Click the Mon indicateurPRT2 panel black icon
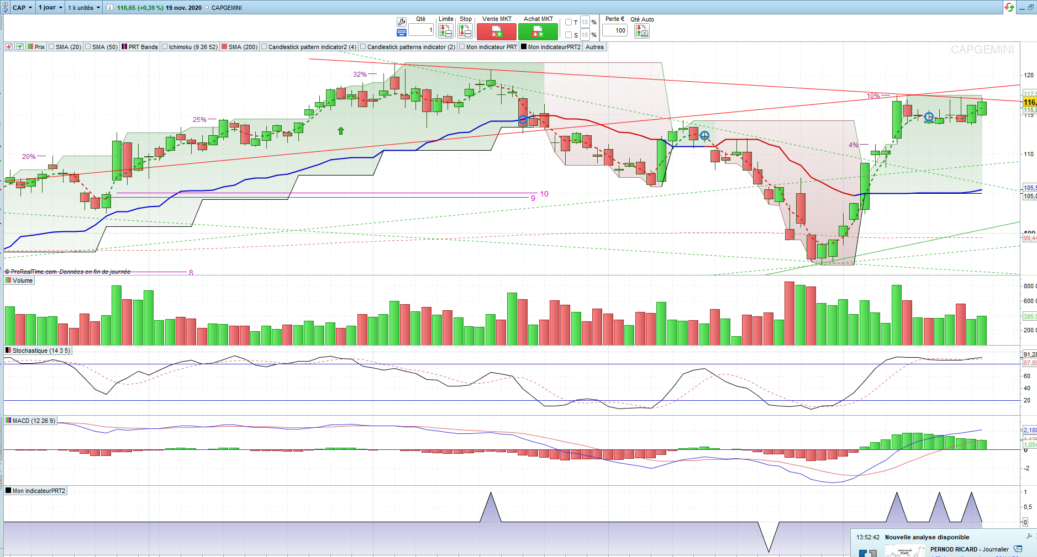This screenshot has height=557, width=1037. click(x=8, y=491)
